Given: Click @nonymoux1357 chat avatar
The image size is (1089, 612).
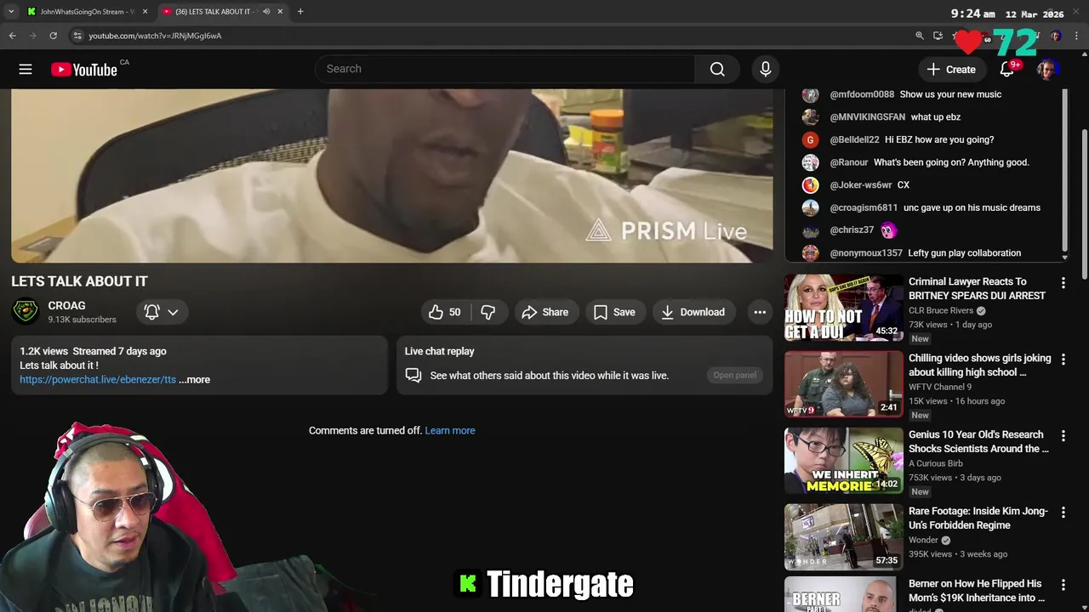Looking at the screenshot, I should point(810,253).
